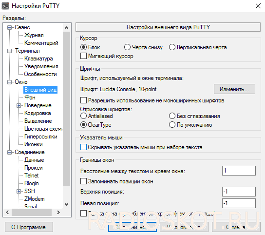The width and height of the screenshot is (265, 235).
Task: Open the Прокси section
Action: (34, 168)
